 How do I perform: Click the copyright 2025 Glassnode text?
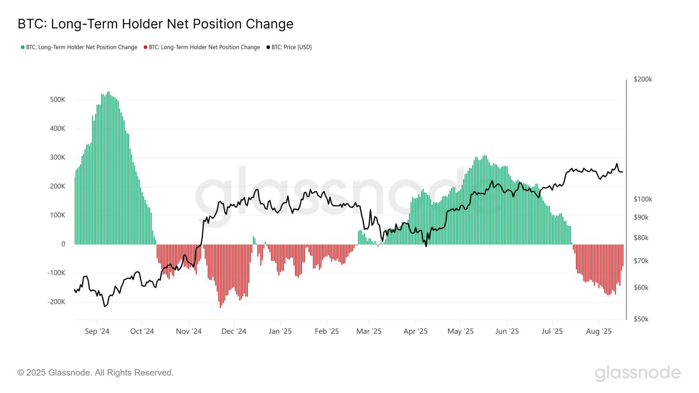pos(96,372)
